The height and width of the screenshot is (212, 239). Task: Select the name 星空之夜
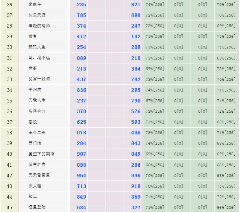(37, 165)
